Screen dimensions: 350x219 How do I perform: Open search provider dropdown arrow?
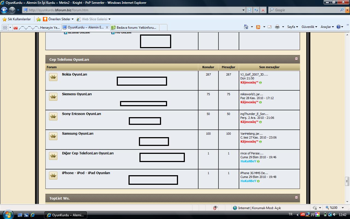point(347,10)
